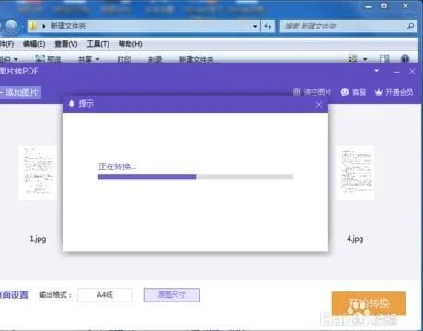Image resolution: width=423 pixels, height=331 pixels.
Task: Click 打印 in the Explorer toolbar
Action: tap(124, 59)
